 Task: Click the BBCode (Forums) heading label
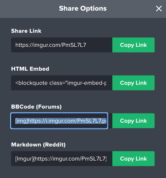tap(36, 107)
